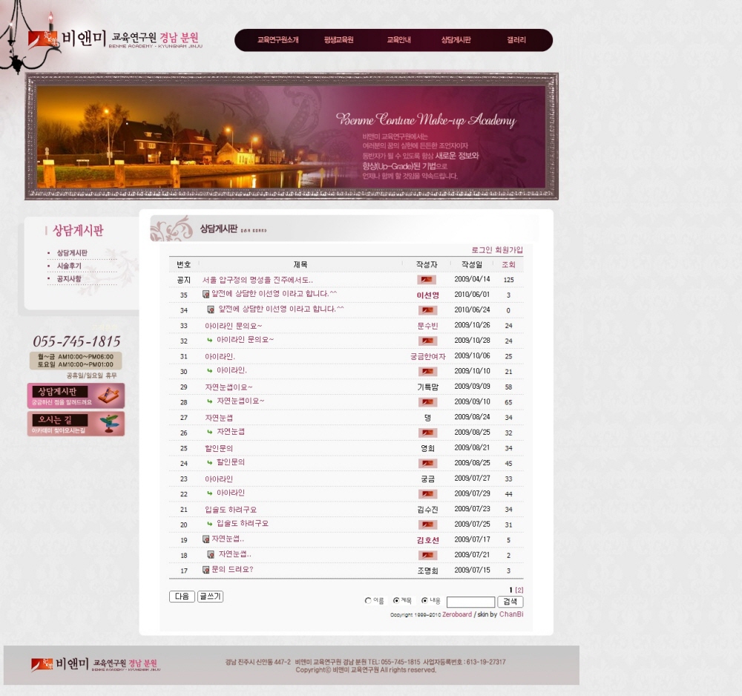Click the lock icon on post 35

206,295
